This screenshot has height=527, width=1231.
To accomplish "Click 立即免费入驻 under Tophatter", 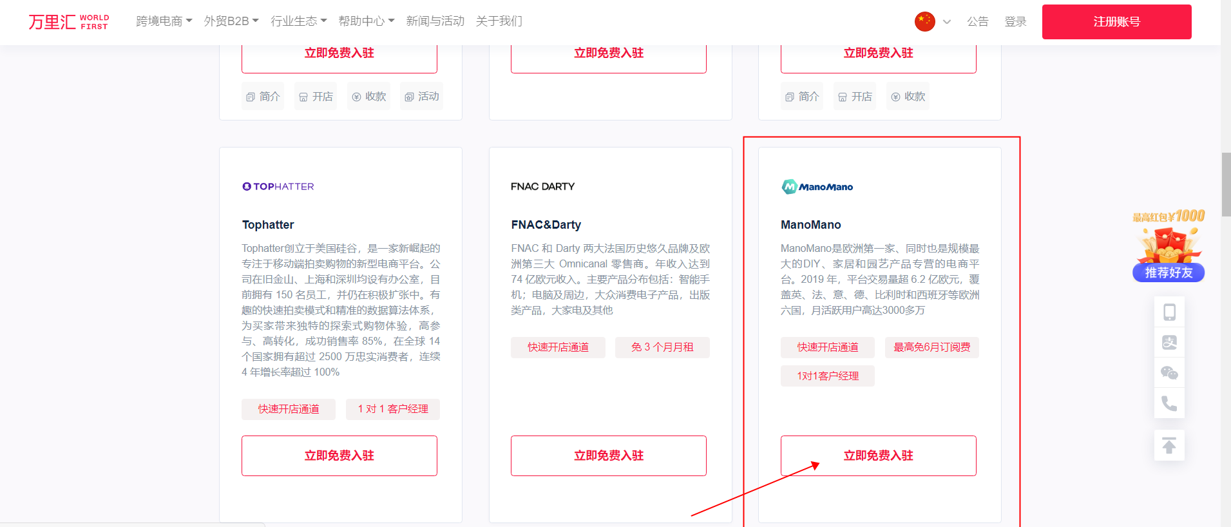I will coord(339,456).
